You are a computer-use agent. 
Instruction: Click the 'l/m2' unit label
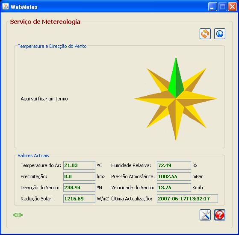tap(101, 176)
